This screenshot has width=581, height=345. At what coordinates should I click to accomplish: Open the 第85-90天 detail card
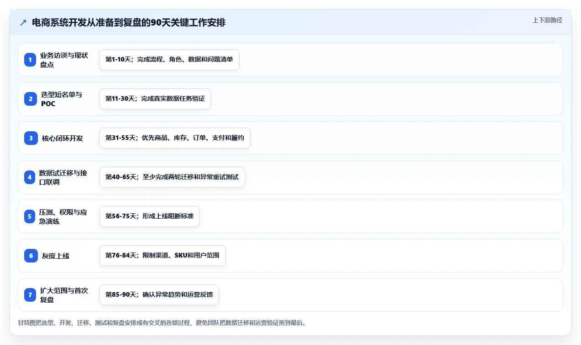click(159, 295)
